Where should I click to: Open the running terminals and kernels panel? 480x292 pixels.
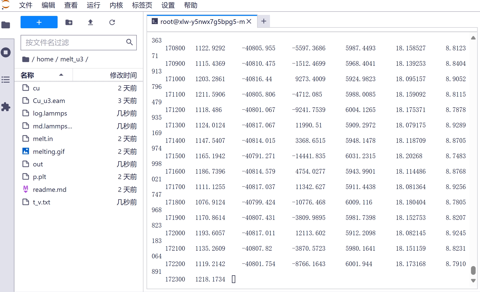[x=6, y=52]
